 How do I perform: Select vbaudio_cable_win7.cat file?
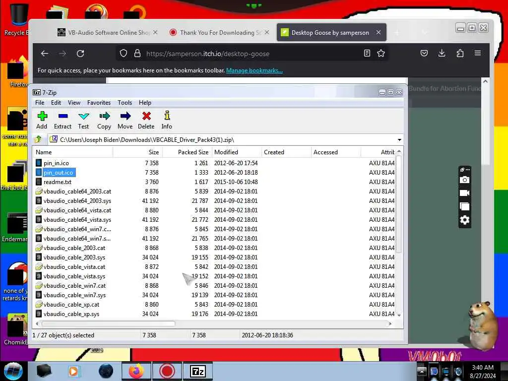pos(74,285)
